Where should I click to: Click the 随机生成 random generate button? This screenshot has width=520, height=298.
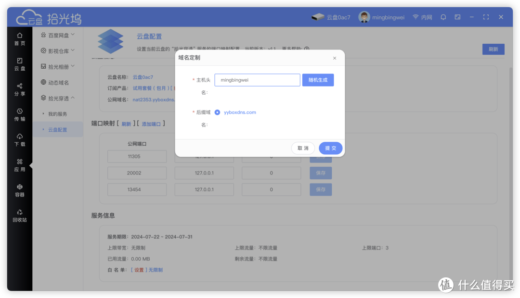318,80
